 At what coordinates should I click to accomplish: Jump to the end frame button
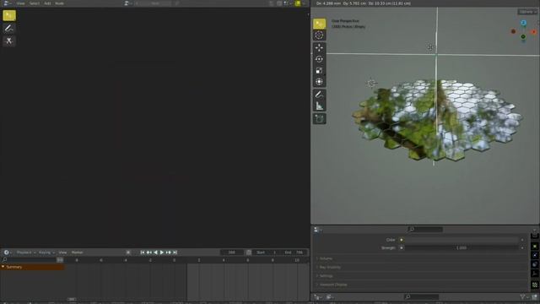(x=175, y=252)
